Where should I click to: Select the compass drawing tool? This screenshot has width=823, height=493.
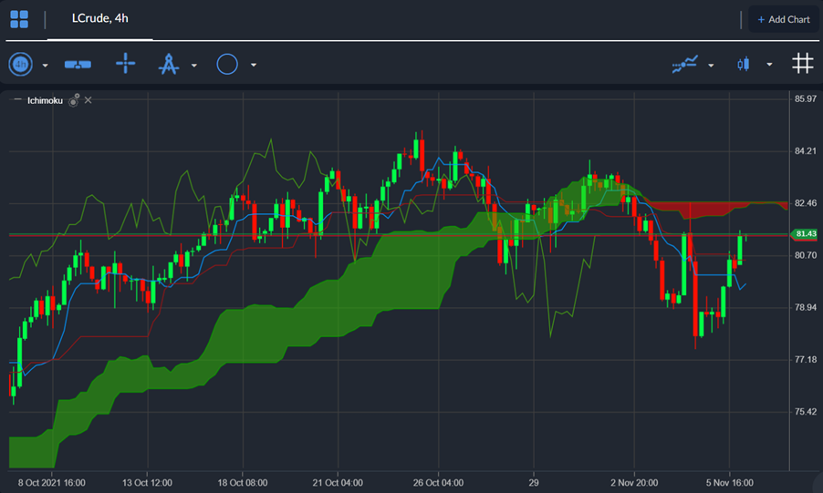[169, 64]
